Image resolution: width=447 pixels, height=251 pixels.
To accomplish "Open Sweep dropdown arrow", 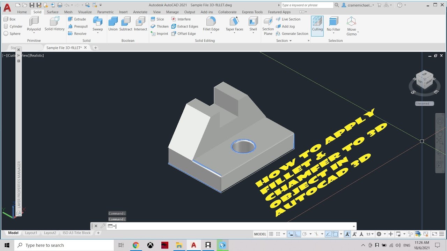I will (x=98, y=33).
